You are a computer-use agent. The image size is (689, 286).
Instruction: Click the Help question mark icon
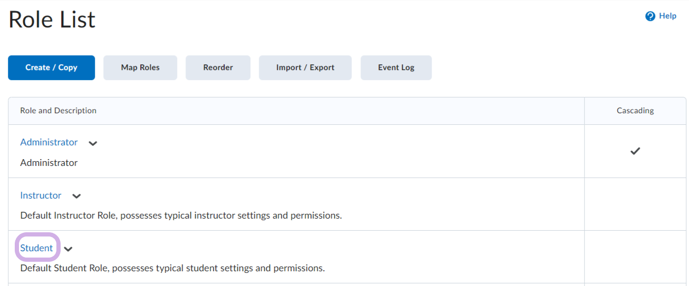[650, 16]
